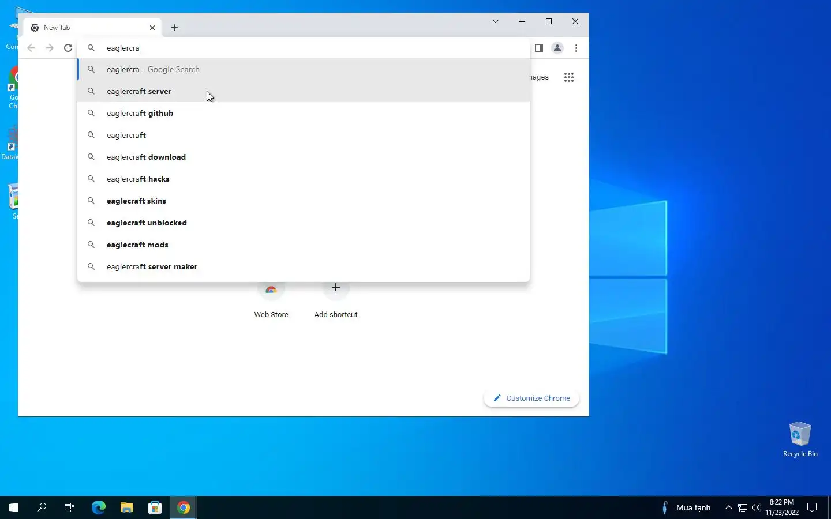Choose 'eaglercra - Google Search' suggestion
Image resolution: width=831 pixels, height=519 pixels.
304,69
